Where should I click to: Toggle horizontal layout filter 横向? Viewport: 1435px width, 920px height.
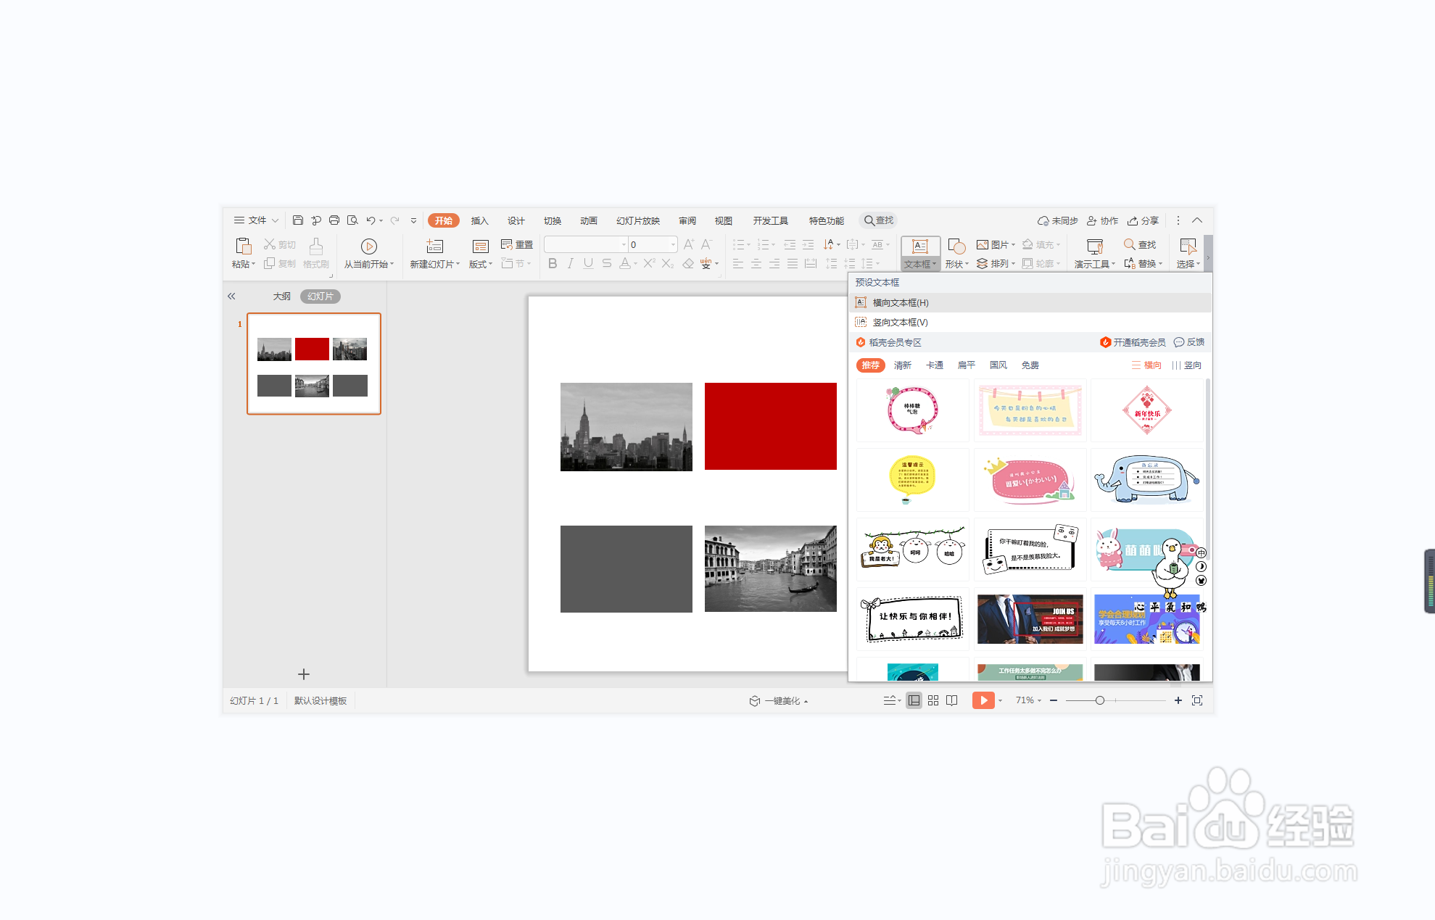pyautogui.click(x=1146, y=365)
